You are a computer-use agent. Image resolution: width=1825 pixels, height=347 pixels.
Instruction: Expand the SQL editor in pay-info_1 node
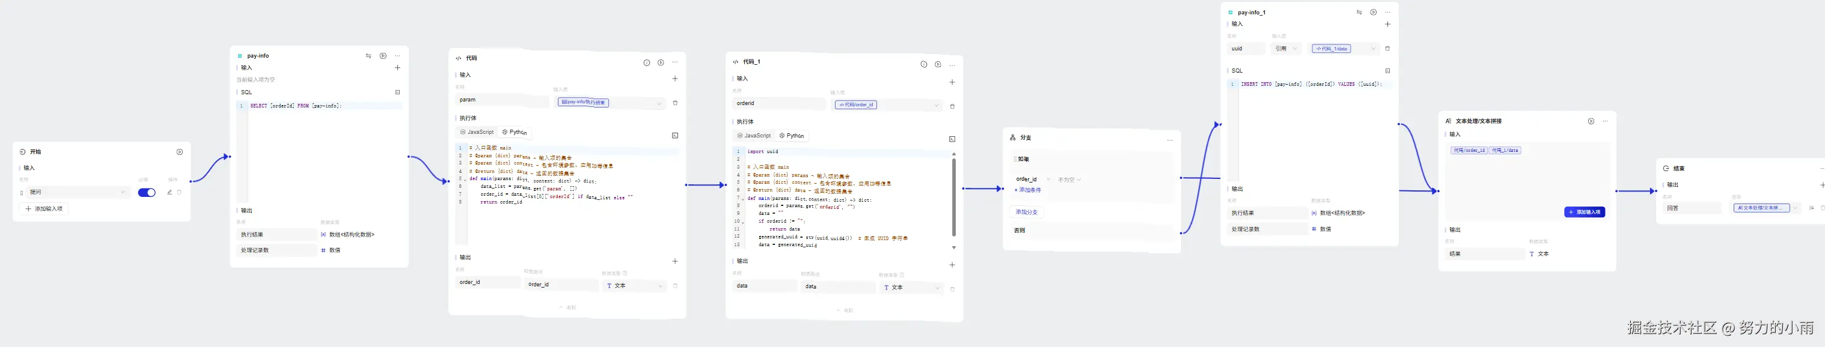[x=1387, y=71]
